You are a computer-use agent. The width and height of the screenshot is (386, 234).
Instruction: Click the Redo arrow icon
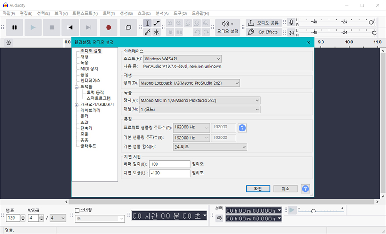[206, 32]
